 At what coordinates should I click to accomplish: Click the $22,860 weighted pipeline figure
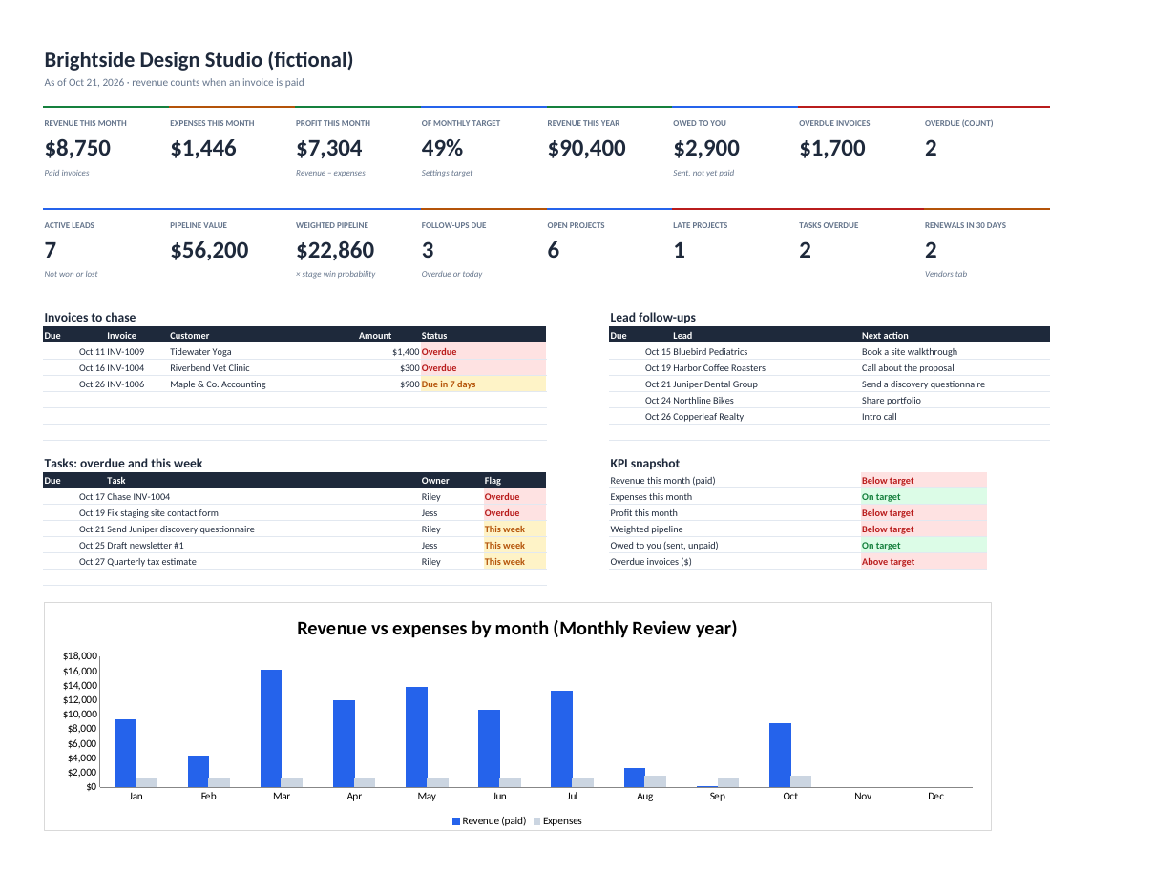[x=335, y=250]
